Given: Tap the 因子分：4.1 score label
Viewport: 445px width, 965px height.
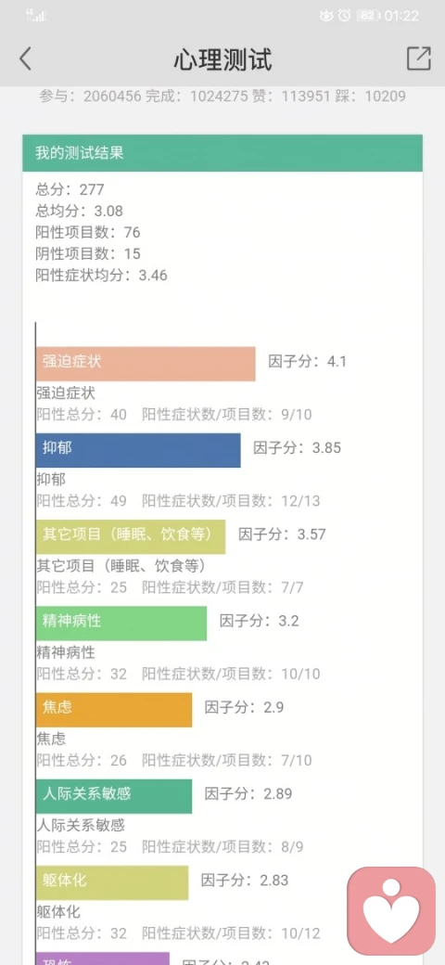Looking at the screenshot, I should pos(307,361).
